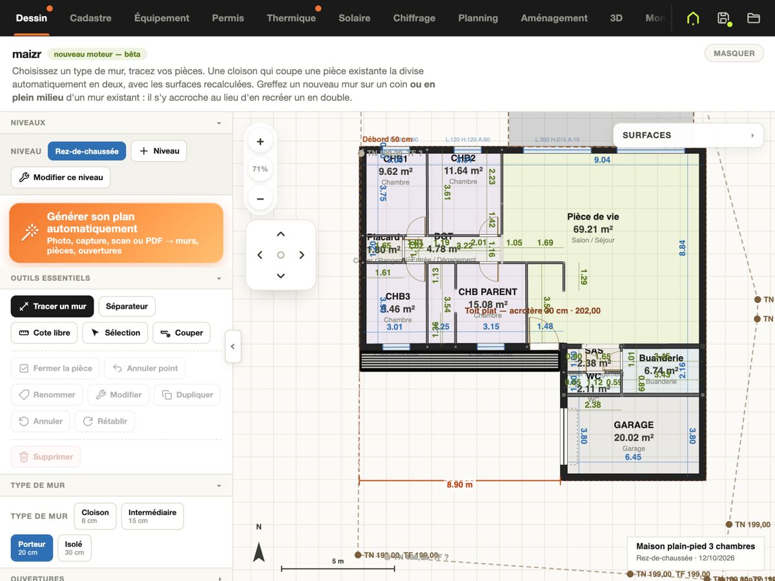
Task: Select the Rez-de-chaussée level
Action: pos(87,151)
